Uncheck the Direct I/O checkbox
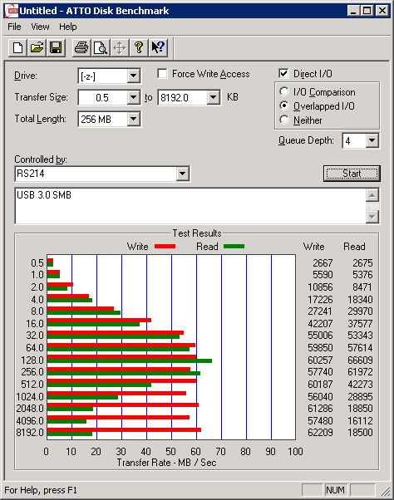Screen dimensions: 394x500 [x=283, y=74]
